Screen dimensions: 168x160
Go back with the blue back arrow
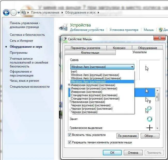[6, 13]
